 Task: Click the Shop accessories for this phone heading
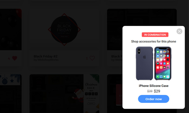154,41
